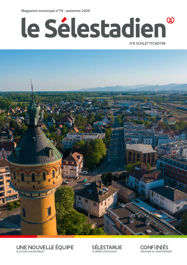The width and height of the screenshot is (187, 265).
Task: Click the red Alsace heart logo
Action: click(170, 20)
